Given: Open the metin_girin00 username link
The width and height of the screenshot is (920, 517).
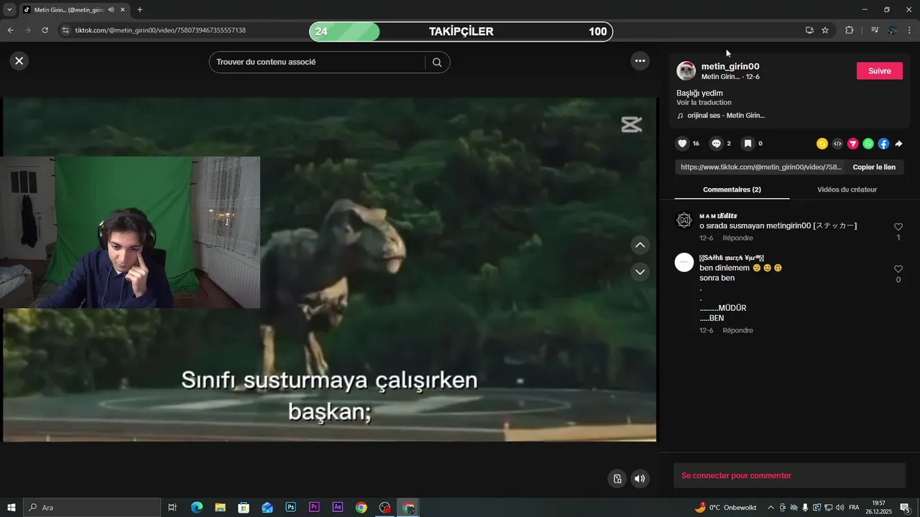Looking at the screenshot, I should coord(730,66).
